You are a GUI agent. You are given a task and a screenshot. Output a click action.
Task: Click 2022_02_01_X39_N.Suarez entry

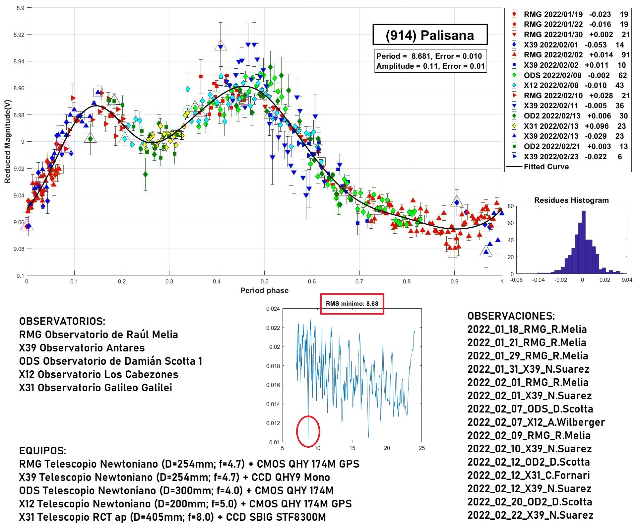click(530, 396)
